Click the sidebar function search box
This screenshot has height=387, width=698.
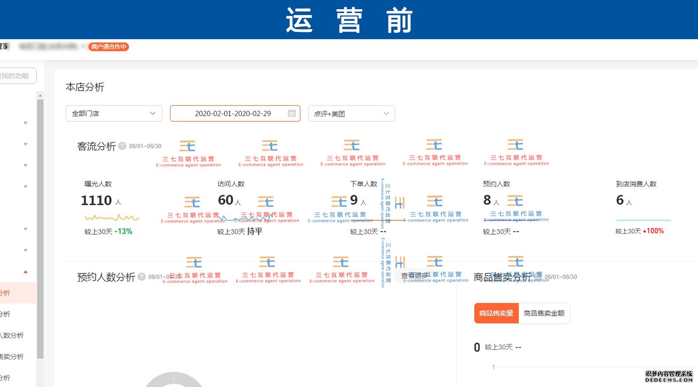pyautogui.click(x=18, y=76)
